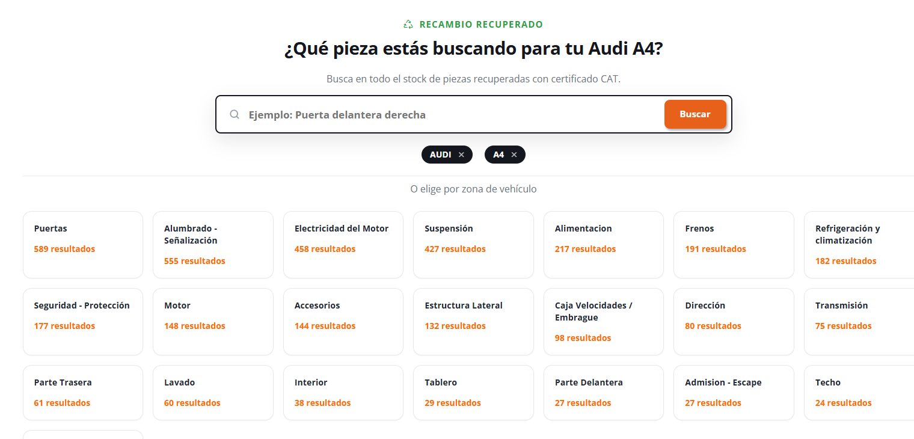Remove the A4 filter tag
The image size is (914, 439).
click(514, 155)
